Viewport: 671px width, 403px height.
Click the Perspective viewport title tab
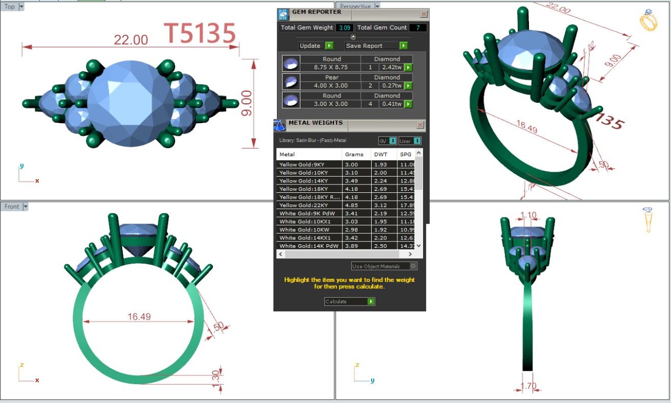coord(355,7)
